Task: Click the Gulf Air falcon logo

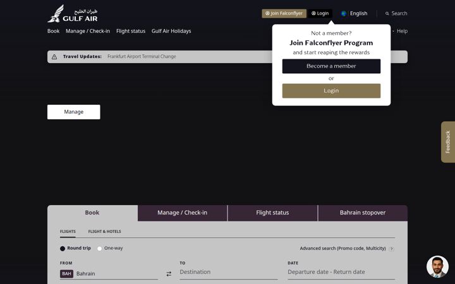Action: [x=73, y=13]
